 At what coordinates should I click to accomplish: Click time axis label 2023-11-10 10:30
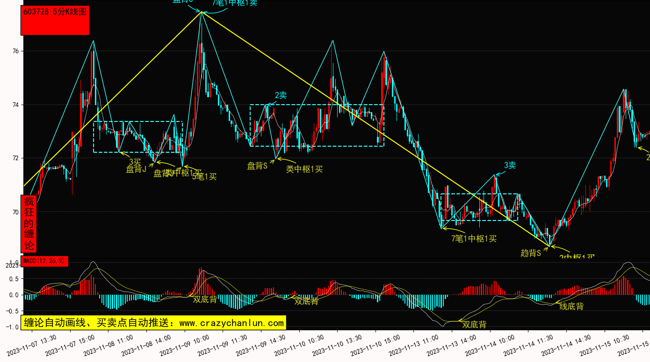click(299, 345)
